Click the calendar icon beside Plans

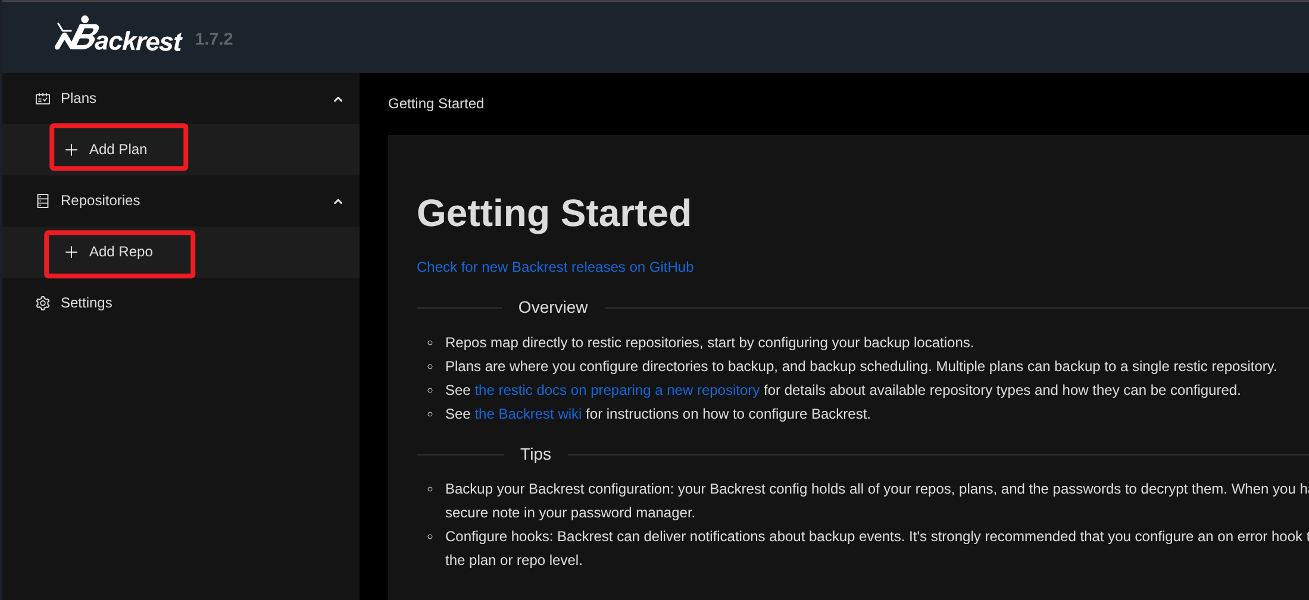coord(43,99)
